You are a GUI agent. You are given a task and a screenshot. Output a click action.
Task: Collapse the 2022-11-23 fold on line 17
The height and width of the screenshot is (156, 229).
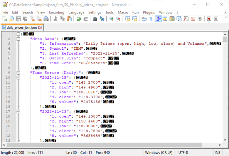(18, 112)
